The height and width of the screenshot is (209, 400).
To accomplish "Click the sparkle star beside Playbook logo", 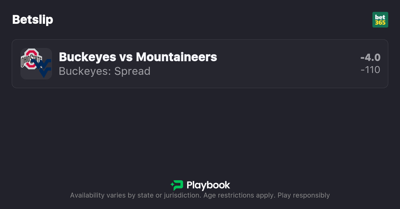I will coord(172,184).
